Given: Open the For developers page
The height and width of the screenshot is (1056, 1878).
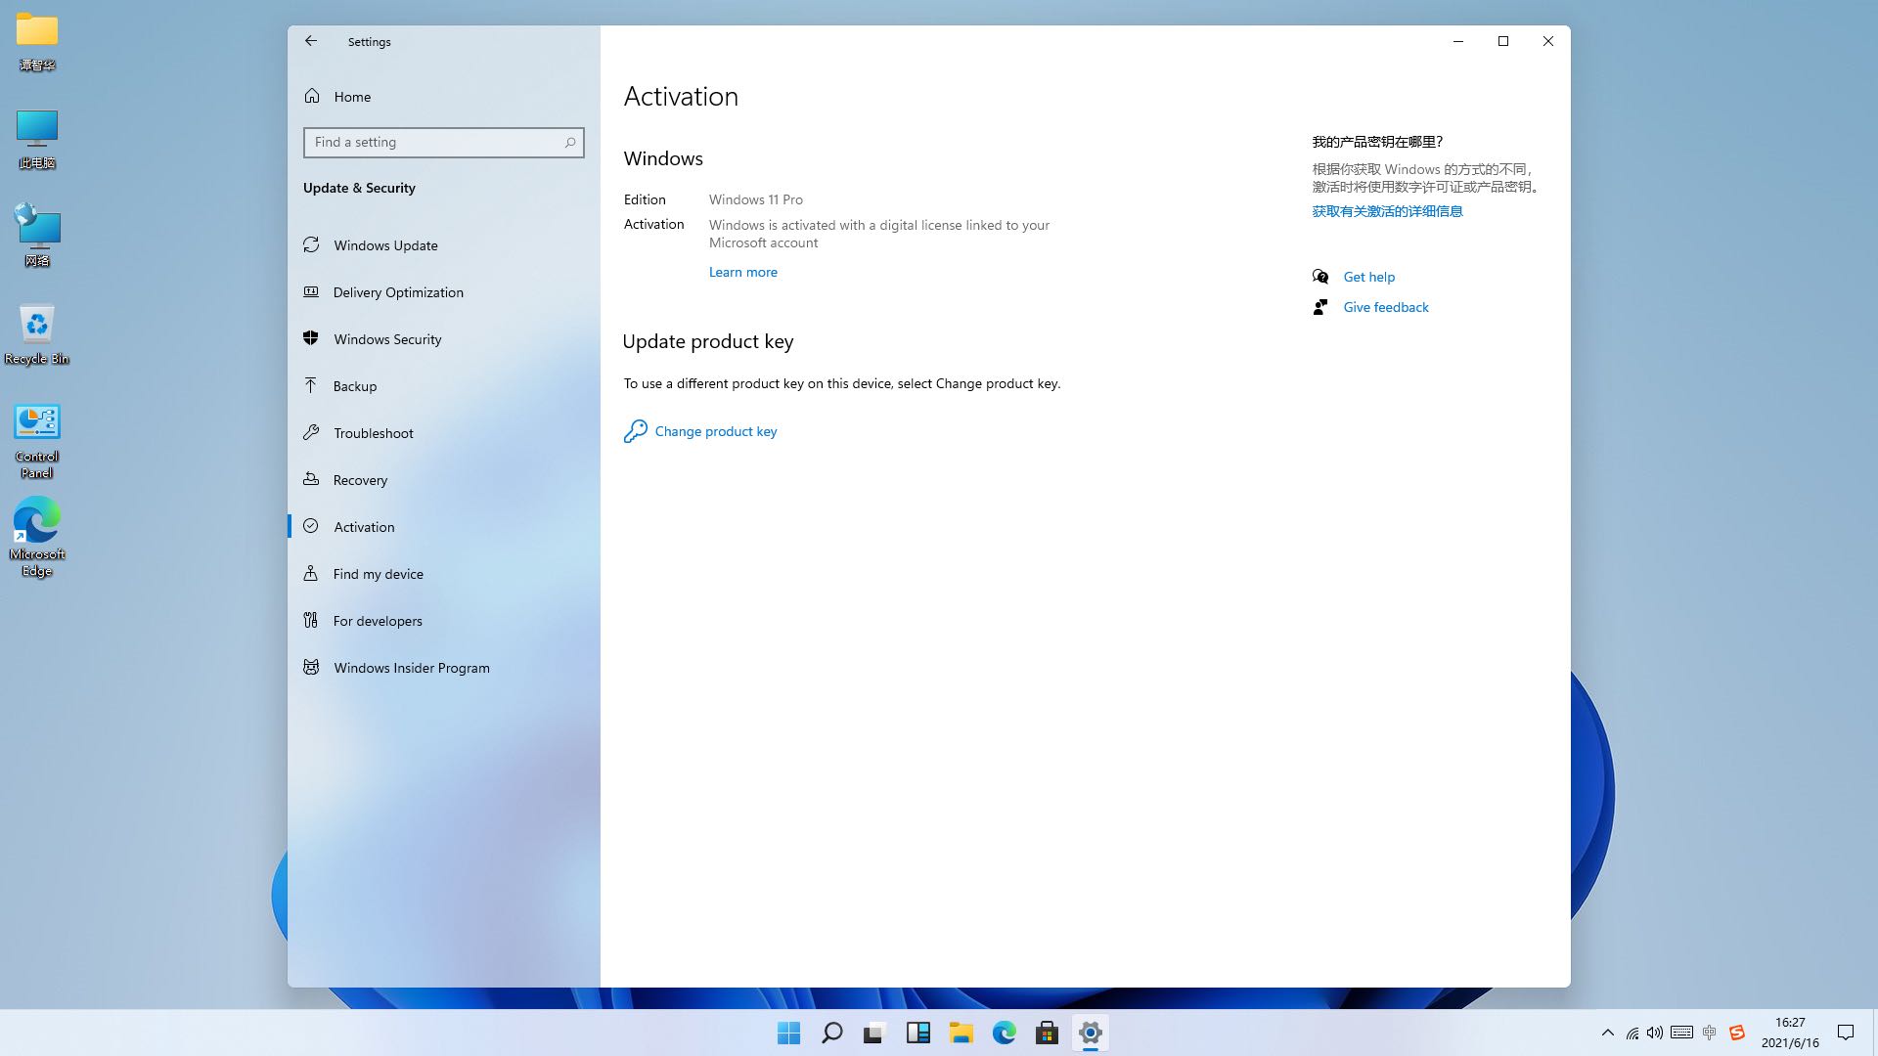Looking at the screenshot, I should coord(378,621).
